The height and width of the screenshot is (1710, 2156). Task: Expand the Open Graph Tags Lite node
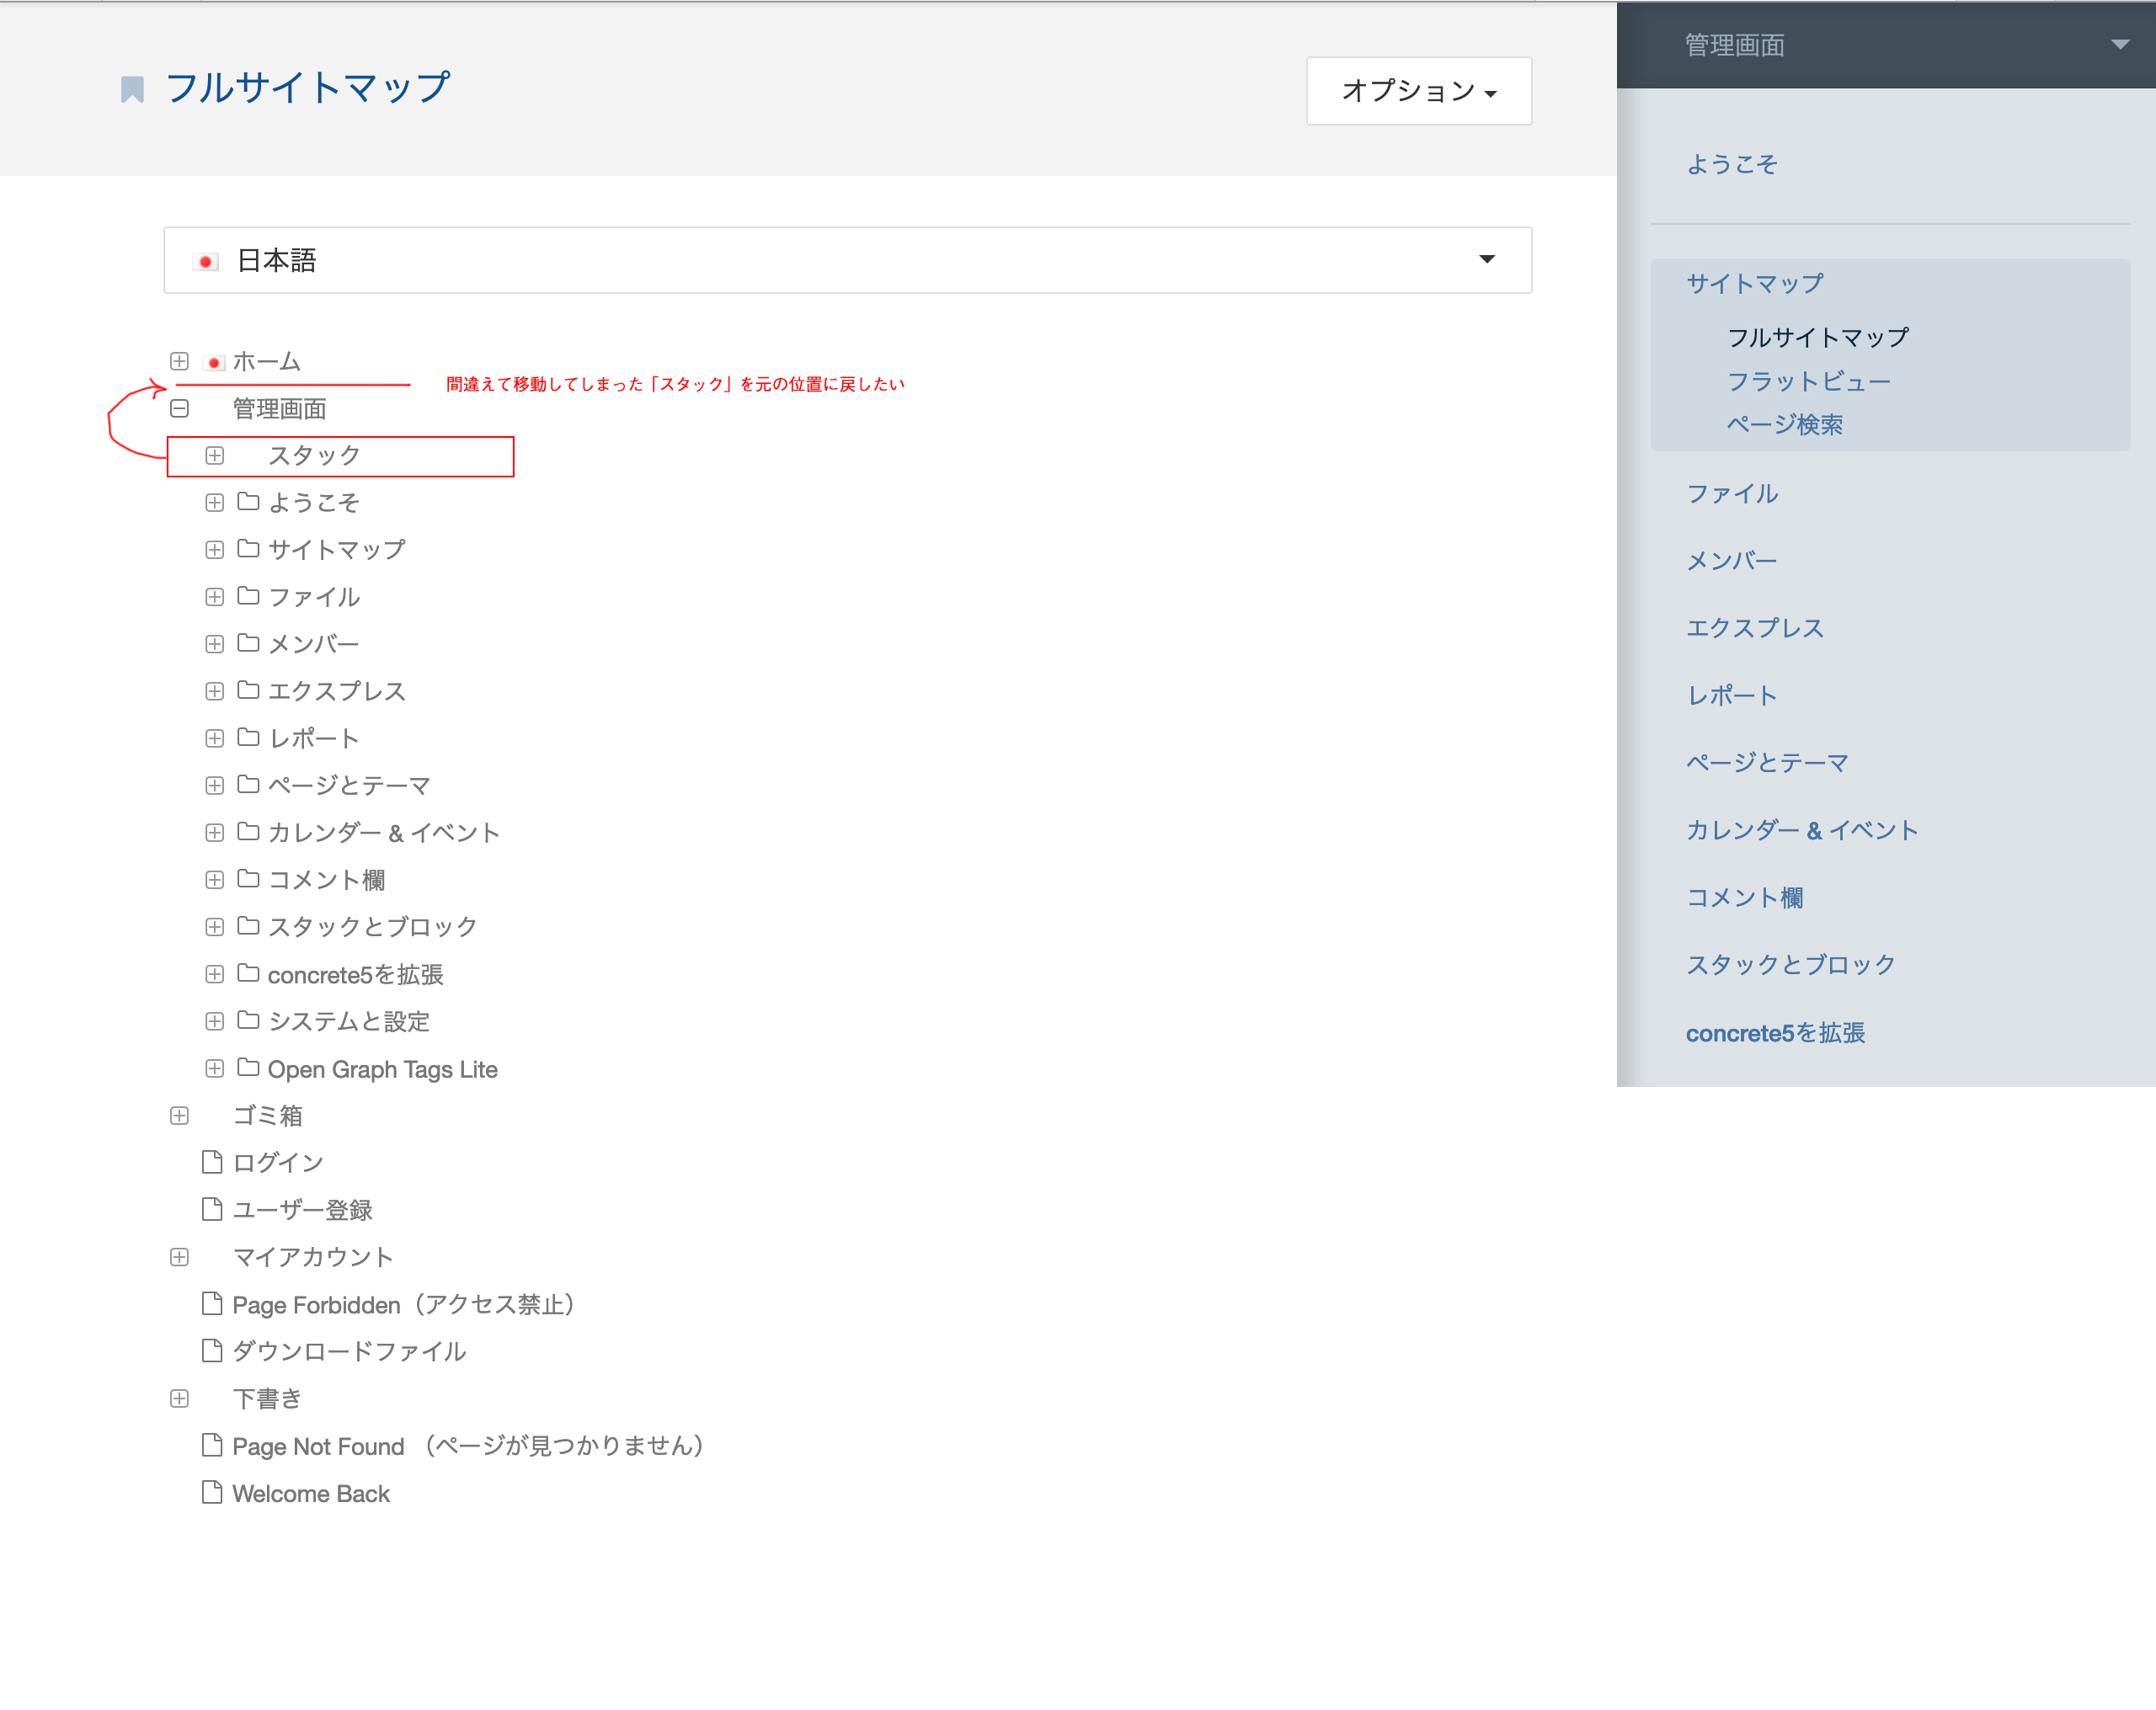click(215, 1068)
